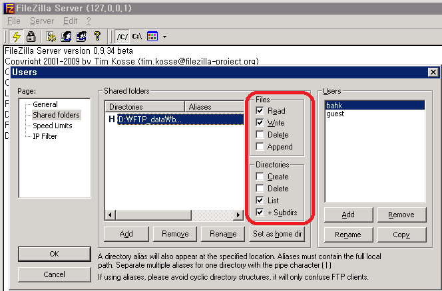442x291 pixels.
Task: Select the /C/ path display toolbar button
Action: [122, 37]
